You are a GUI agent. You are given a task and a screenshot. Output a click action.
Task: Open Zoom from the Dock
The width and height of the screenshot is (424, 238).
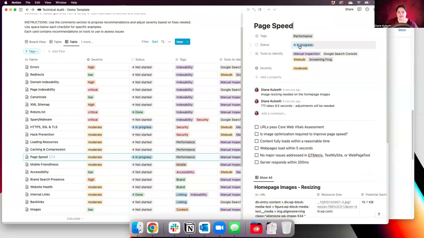(x=219, y=228)
